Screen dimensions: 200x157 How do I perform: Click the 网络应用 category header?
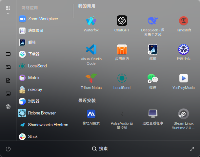tap(30, 8)
